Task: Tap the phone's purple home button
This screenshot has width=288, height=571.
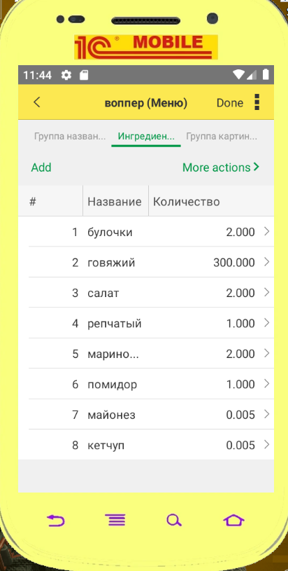Action: (x=233, y=521)
